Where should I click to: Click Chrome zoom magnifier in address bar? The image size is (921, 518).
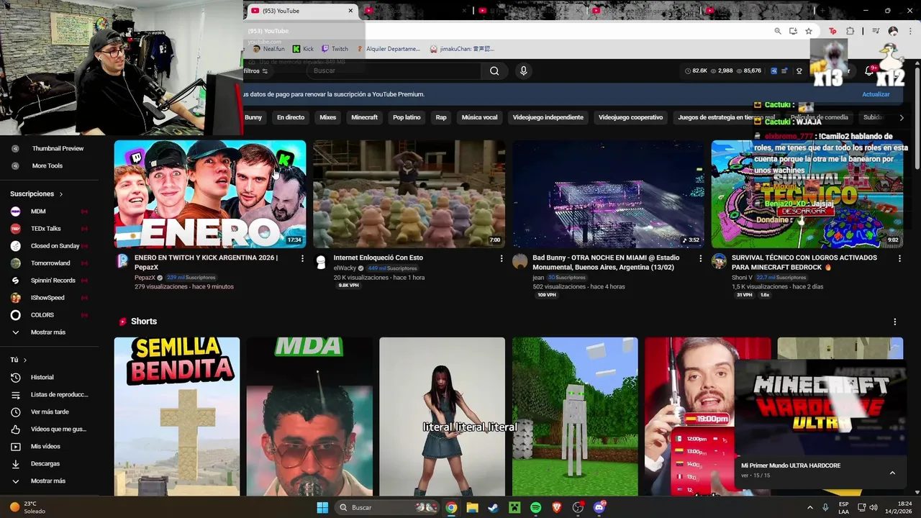[778, 31]
